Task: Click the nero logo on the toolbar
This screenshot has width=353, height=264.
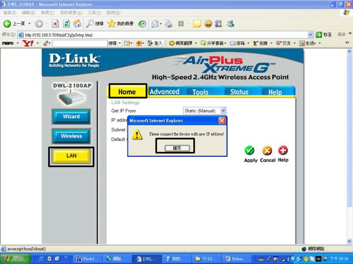Action: coord(8,43)
